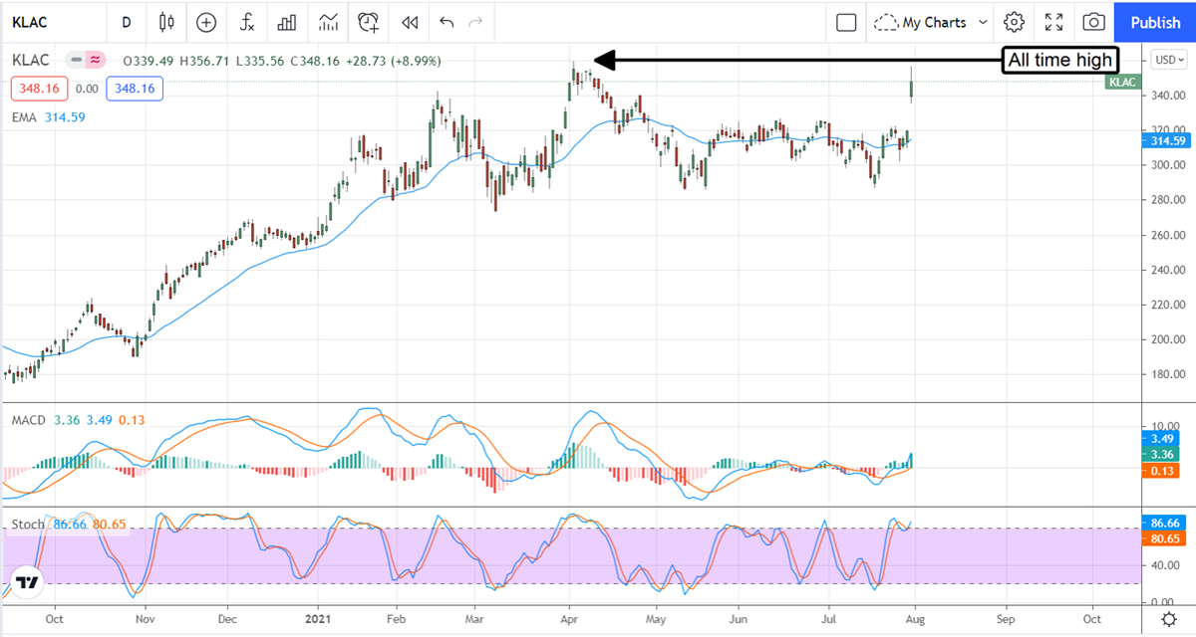Toggle the pink approximate pill next to KLAC
The image size is (1196, 637).
click(96, 61)
